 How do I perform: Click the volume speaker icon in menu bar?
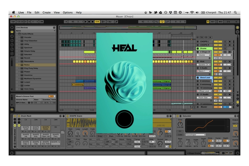pos(197,12)
